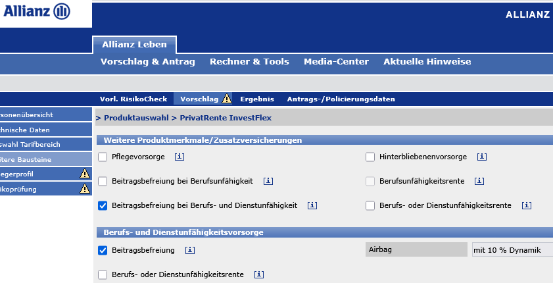Open Technische Daten in sidebar
Image resolution: width=553 pixels, height=283 pixels.
pyautogui.click(x=46, y=130)
